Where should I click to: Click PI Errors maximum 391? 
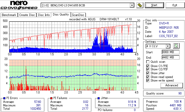click(x=38, y=105)
